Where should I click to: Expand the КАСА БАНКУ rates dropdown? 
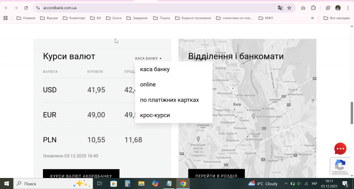(x=148, y=58)
